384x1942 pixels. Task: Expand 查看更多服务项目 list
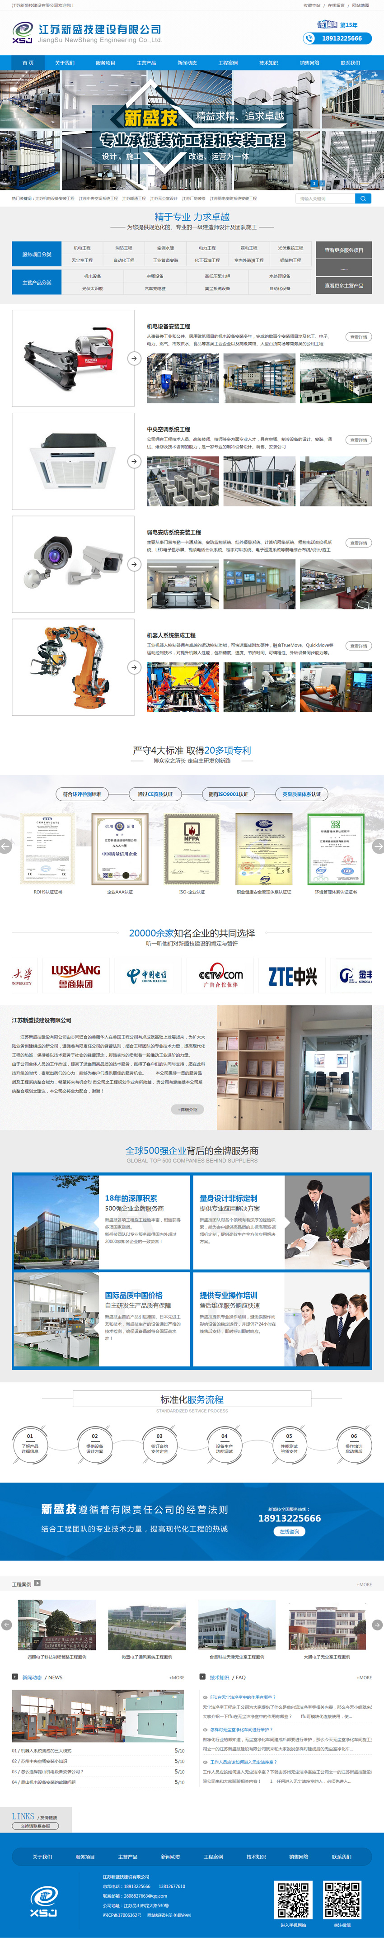point(343,250)
